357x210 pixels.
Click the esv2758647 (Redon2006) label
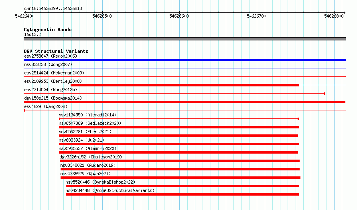coord(51,56)
